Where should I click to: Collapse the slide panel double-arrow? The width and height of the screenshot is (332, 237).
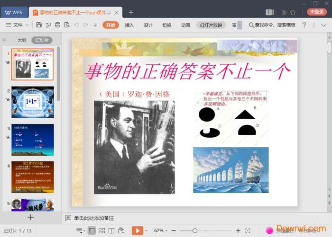coord(4,40)
